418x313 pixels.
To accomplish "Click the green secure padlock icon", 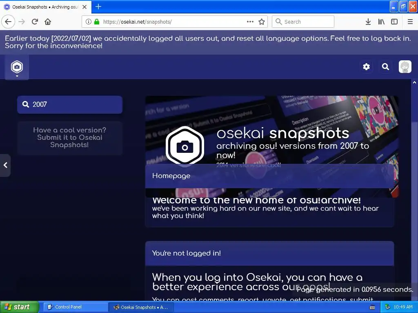I will pos(97,22).
